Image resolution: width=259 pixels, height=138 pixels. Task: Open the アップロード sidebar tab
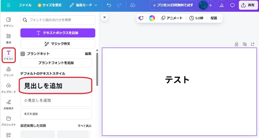pyautogui.click(x=8, y=88)
